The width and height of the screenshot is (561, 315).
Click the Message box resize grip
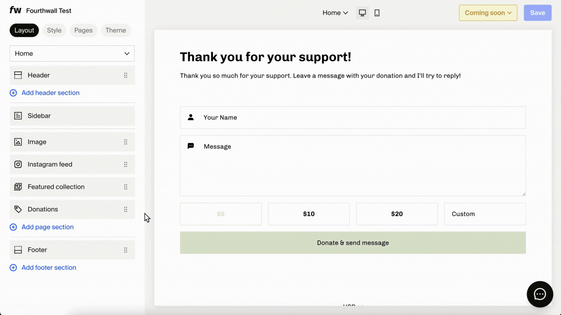(524, 194)
